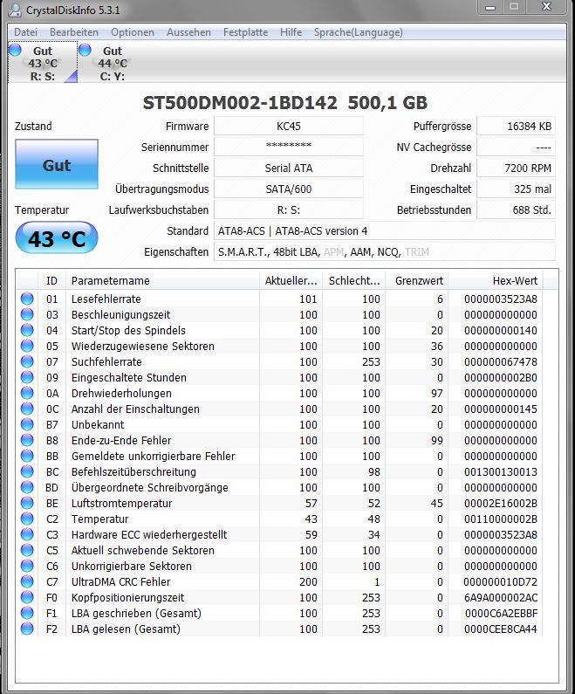The width and height of the screenshot is (575, 694).
Task: Click status orb of UltraDMA CRC Fehler
Action: (27, 581)
